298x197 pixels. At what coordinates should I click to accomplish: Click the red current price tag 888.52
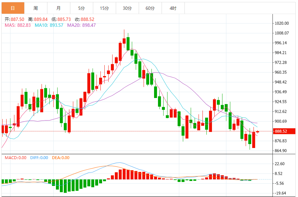click(x=284, y=131)
